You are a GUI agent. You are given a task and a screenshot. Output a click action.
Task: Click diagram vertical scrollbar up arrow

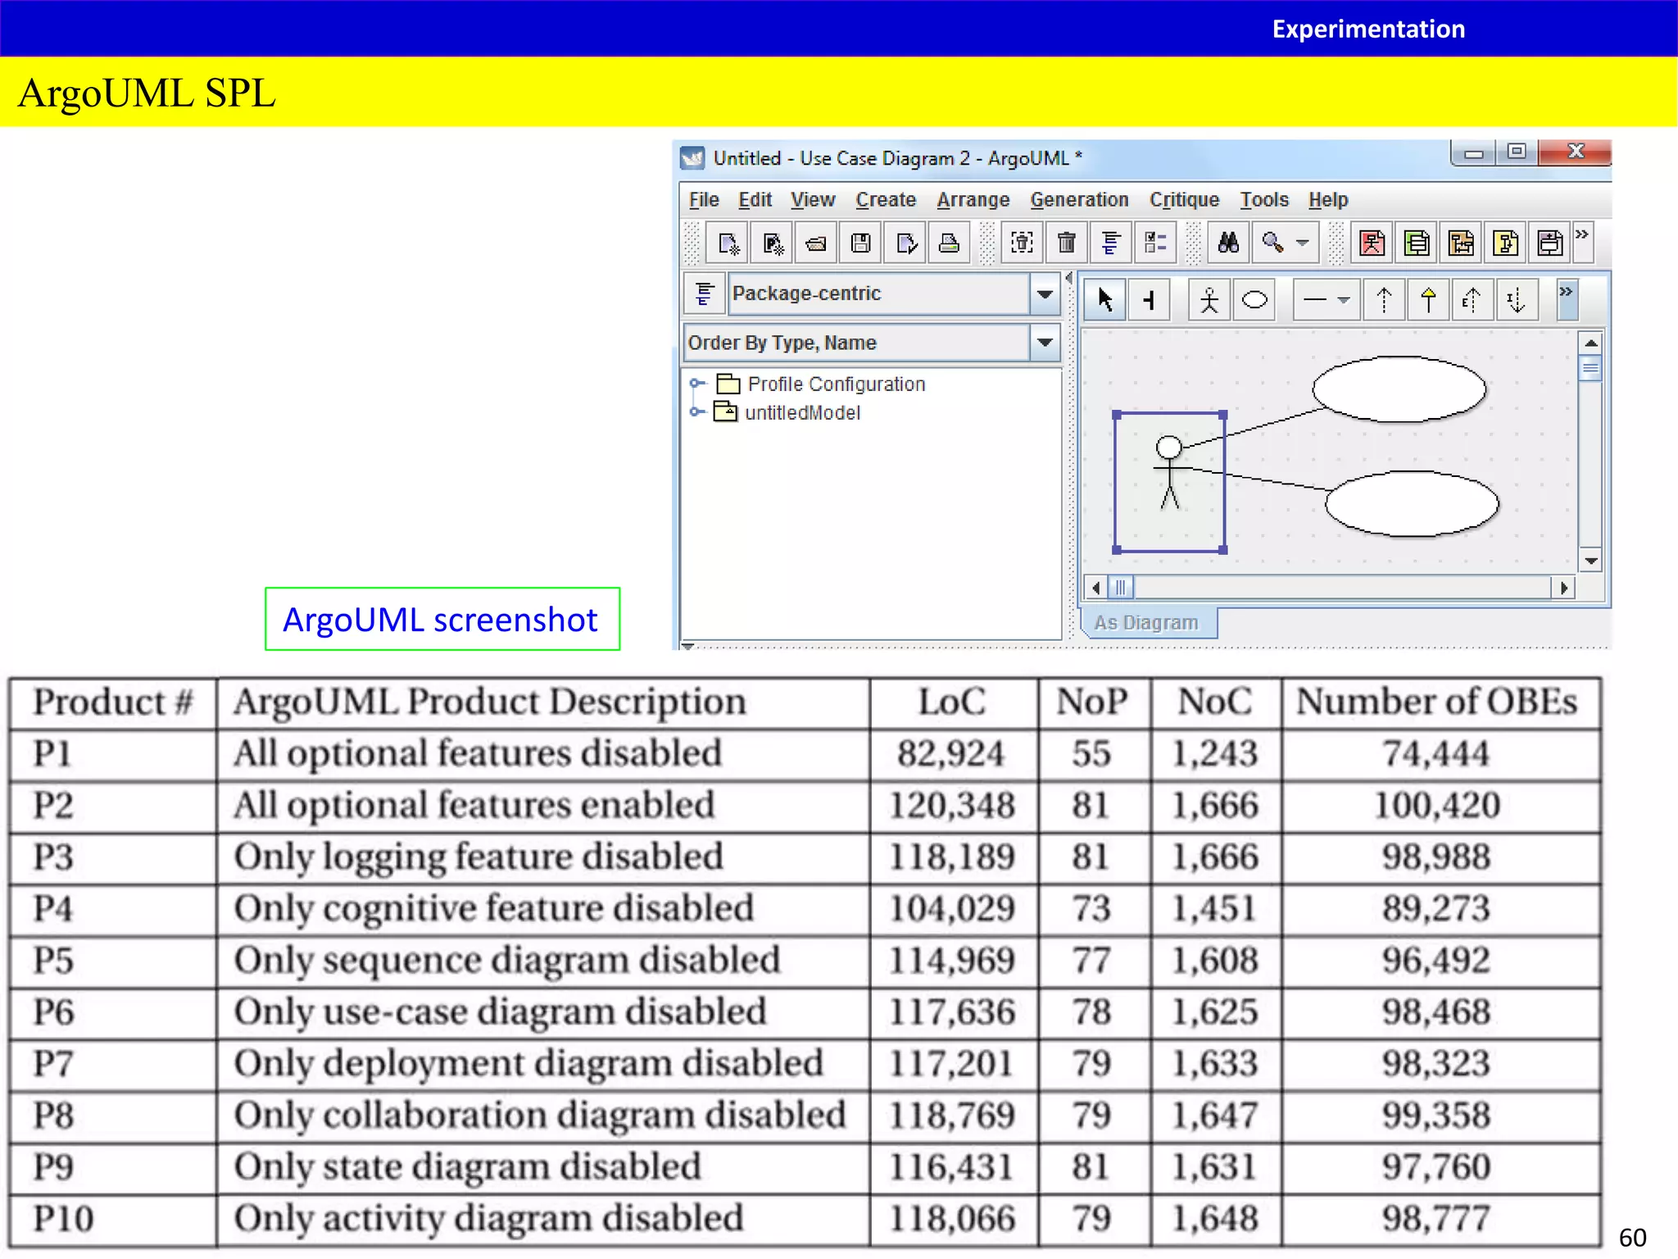(x=1590, y=343)
